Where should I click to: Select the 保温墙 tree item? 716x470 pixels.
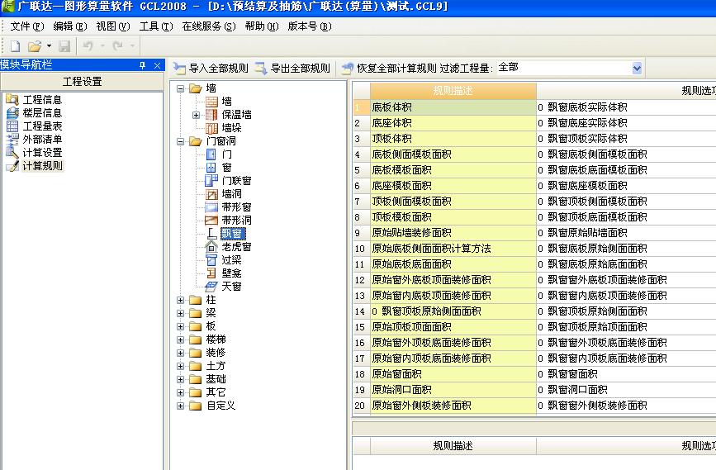tap(236, 115)
